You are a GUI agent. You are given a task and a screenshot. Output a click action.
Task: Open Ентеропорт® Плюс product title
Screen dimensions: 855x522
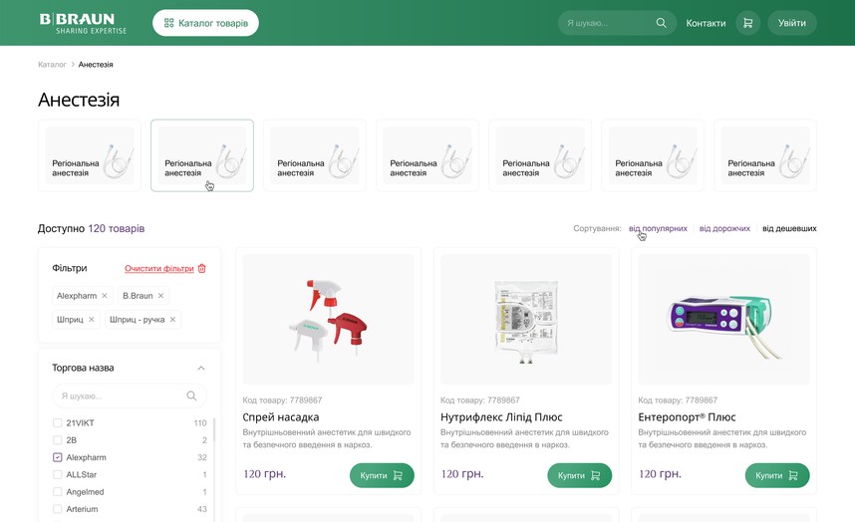click(687, 416)
